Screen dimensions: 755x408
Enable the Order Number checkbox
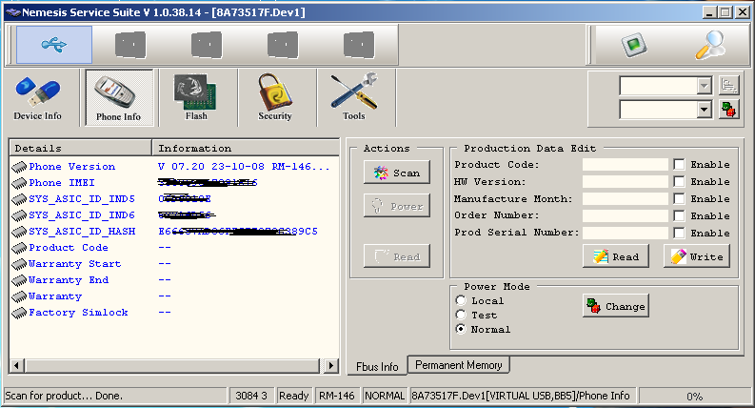click(679, 215)
